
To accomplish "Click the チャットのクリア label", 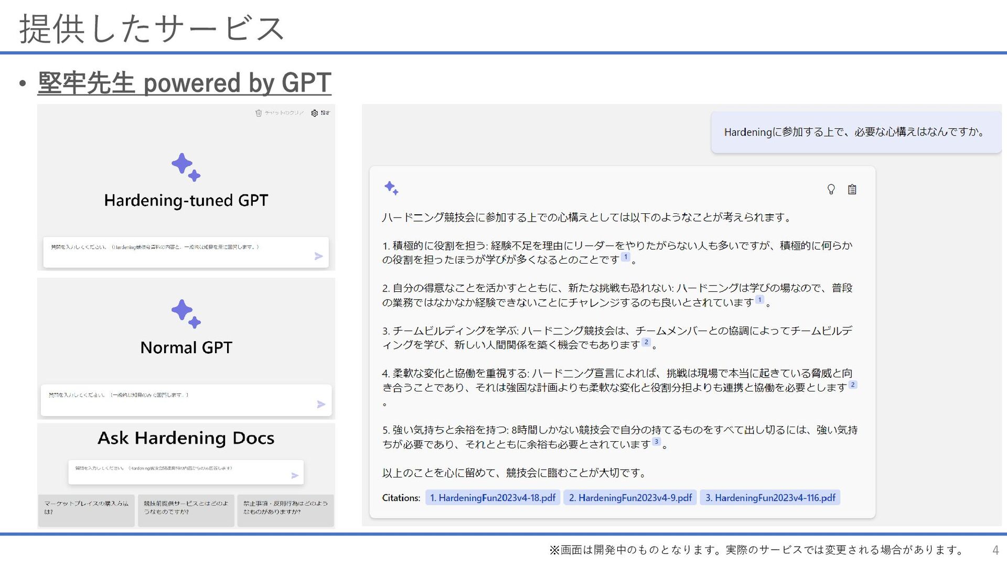I will tap(284, 113).
